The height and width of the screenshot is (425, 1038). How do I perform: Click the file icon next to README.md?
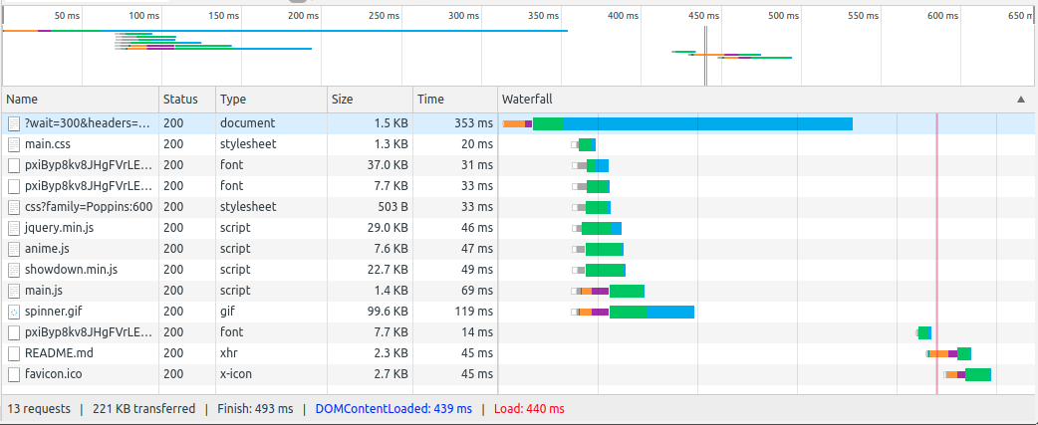click(x=14, y=353)
